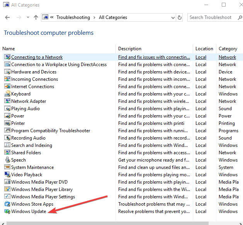This screenshot has width=243, height=225.
Task: Click the scrollbar's left arrow
Action: coord(3,223)
